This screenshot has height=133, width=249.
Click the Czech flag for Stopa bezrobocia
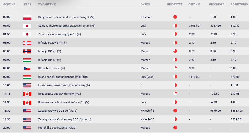coord(27,68)
